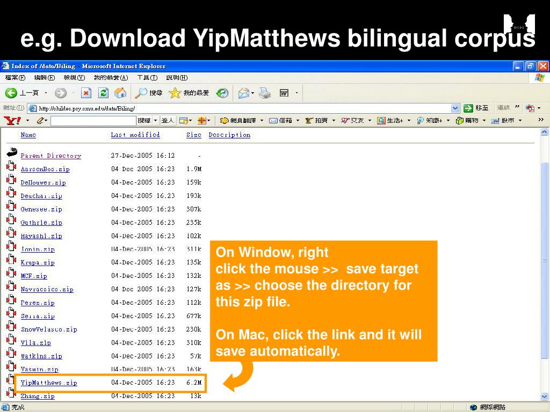Print the page with the printer icon

(x=265, y=93)
